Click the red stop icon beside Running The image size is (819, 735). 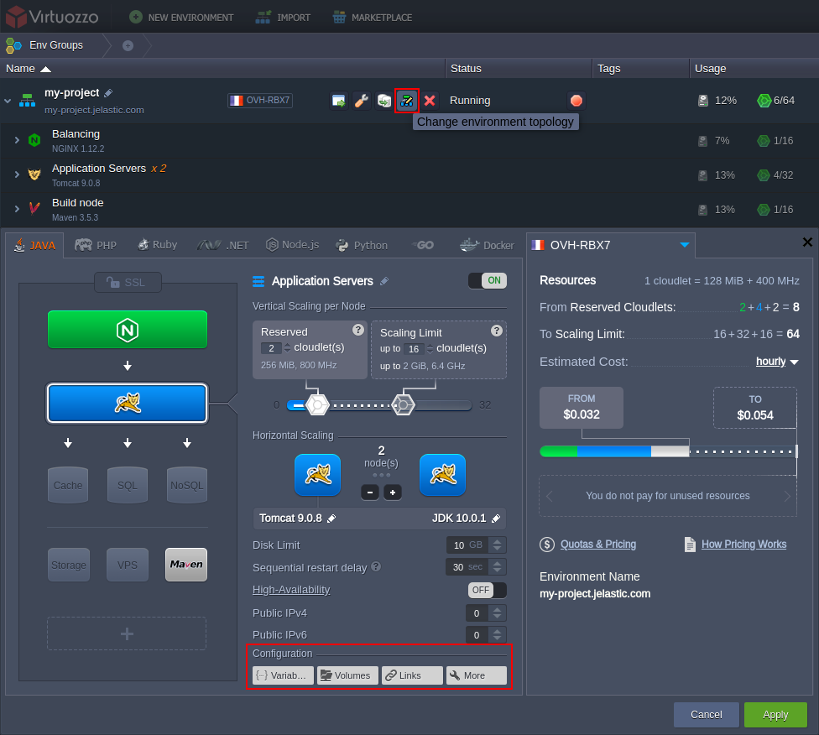(x=576, y=101)
